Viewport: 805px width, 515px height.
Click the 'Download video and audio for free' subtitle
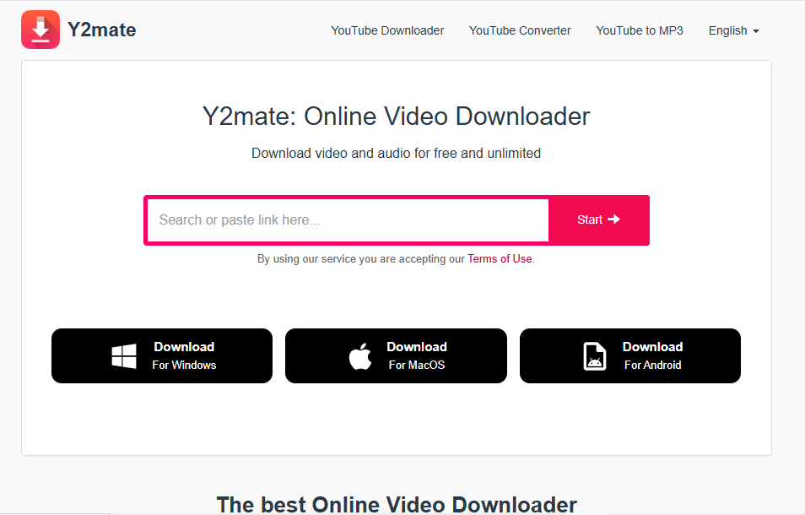coord(397,153)
